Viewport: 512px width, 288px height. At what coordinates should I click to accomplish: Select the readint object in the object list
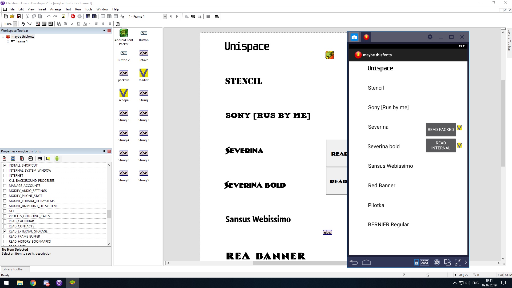144,73
